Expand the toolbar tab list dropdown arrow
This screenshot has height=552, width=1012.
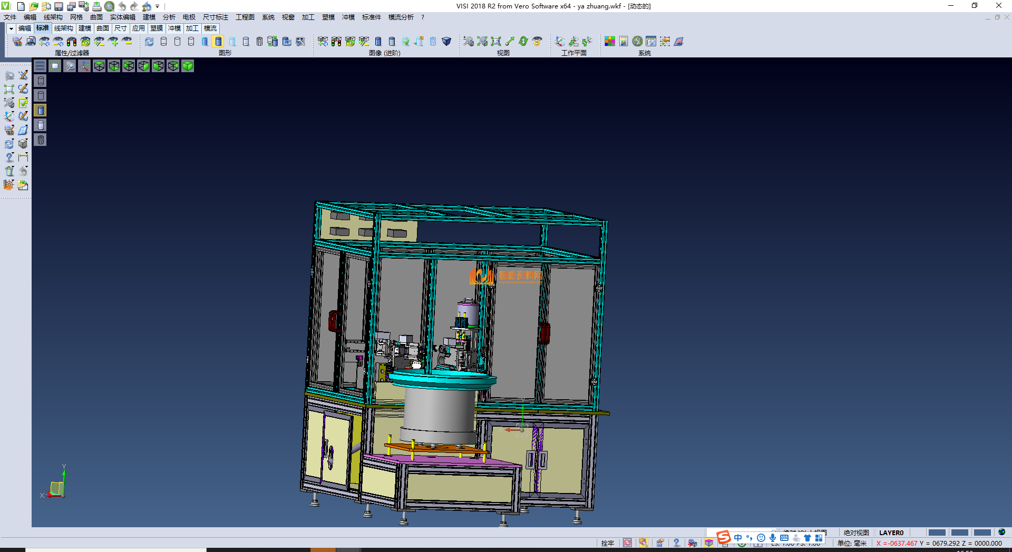[11, 28]
